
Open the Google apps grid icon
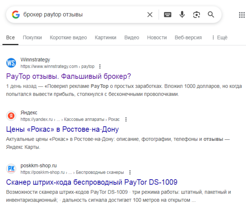[242, 15]
